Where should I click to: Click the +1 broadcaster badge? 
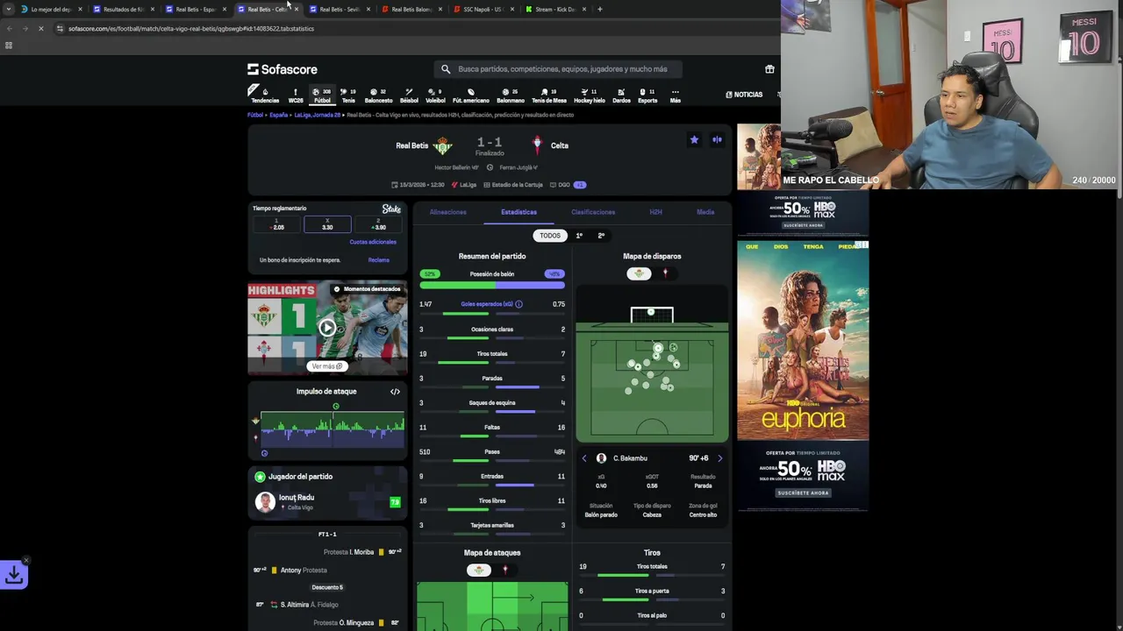[x=580, y=185]
